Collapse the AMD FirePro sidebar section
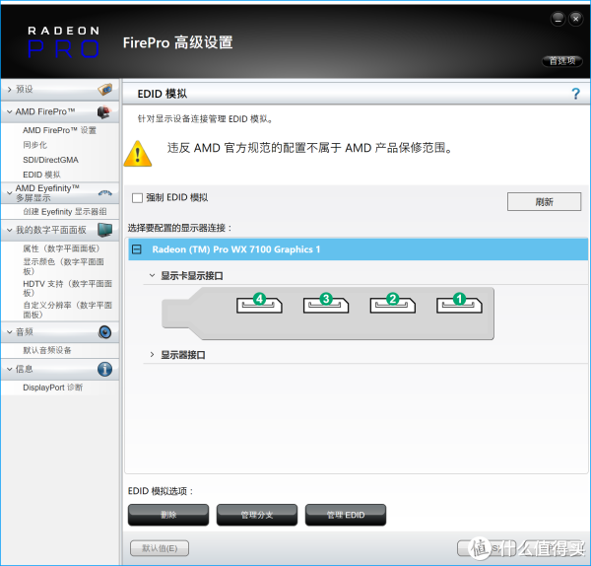Screen dimensions: 591x566 click(10, 112)
